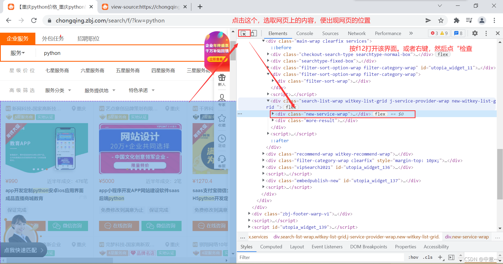This screenshot has height=264, width=503.
Task: Expand the zbj-footer-warp-v1 div node
Action: [249, 214]
